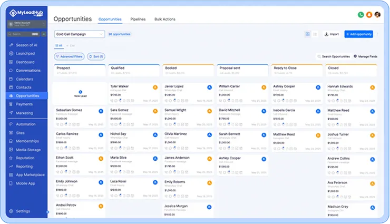The width and height of the screenshot is (390, 224).
Task: Click the green plus button beside sidebar search
Action: 44,34
